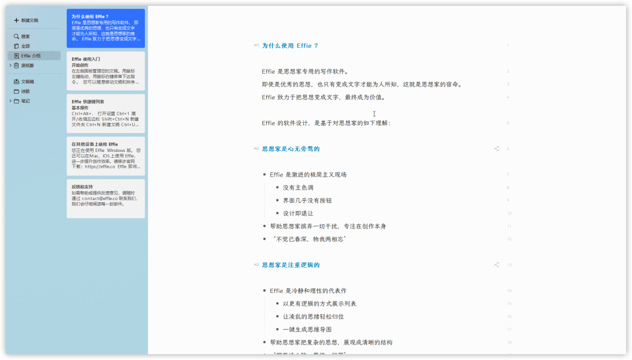Select the Effie 介绍 sidebar entry
Image resolution: width=632 pixels, height=360 pixels.
(35, 56)
